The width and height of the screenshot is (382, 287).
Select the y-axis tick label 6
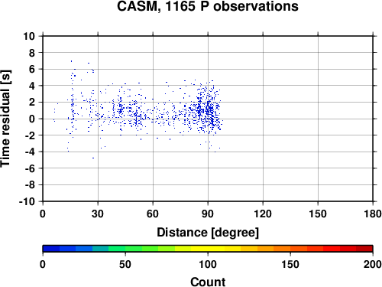point(32,69)
